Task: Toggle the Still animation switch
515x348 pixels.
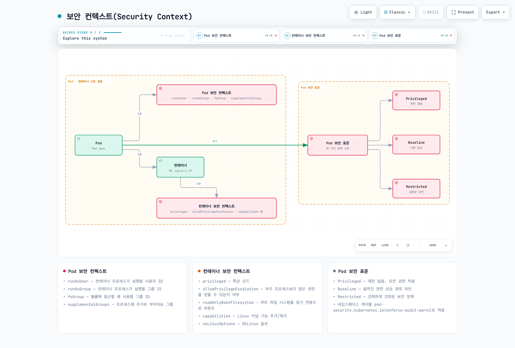Action: tap(431, 12)
